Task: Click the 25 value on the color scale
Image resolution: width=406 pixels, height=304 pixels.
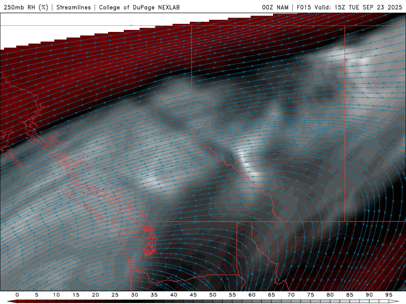Action: (x=115, y=295)
